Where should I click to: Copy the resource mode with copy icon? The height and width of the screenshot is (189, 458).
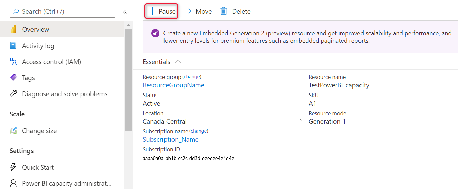point(300,121)
